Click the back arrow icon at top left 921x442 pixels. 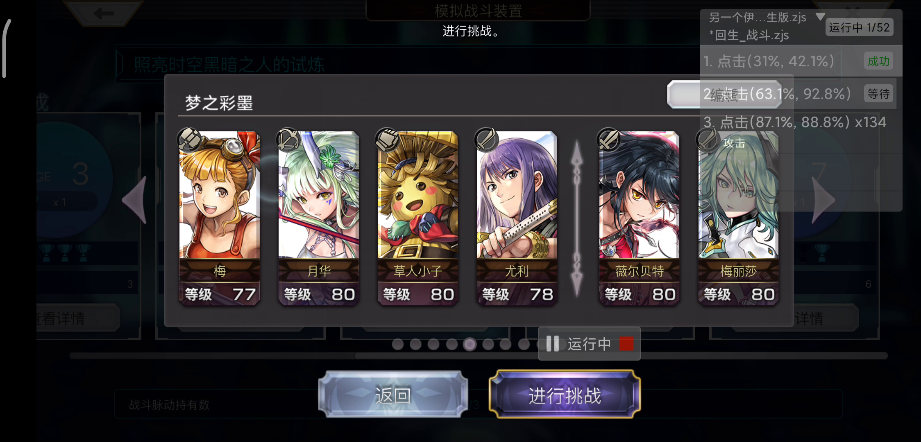[x=103, y=14]
